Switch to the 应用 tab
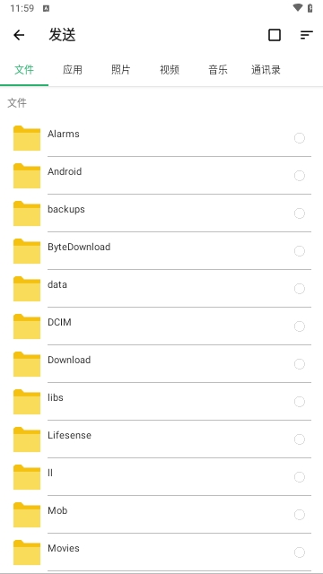 [73, 70]
